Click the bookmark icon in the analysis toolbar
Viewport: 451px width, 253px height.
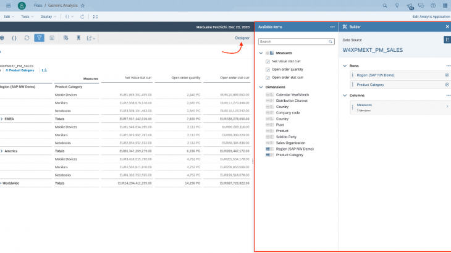coord(78,38)
